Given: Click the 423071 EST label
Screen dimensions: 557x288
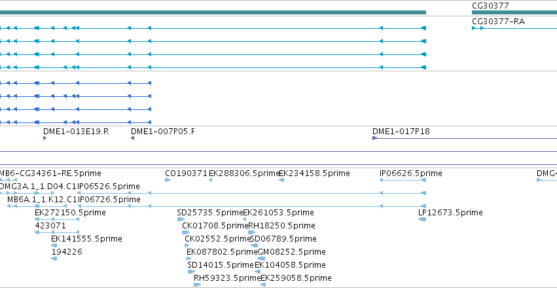Looking at the screenshot, I should tap(50, 226).
